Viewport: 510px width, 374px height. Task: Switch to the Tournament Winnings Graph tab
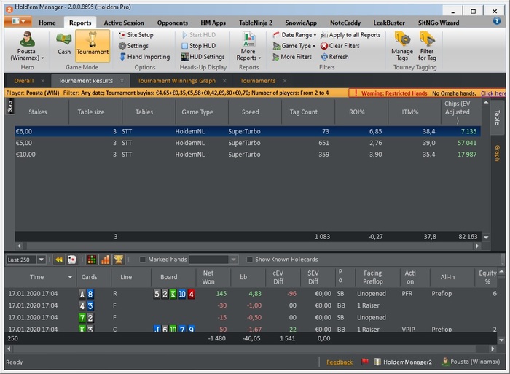(176, 81)
